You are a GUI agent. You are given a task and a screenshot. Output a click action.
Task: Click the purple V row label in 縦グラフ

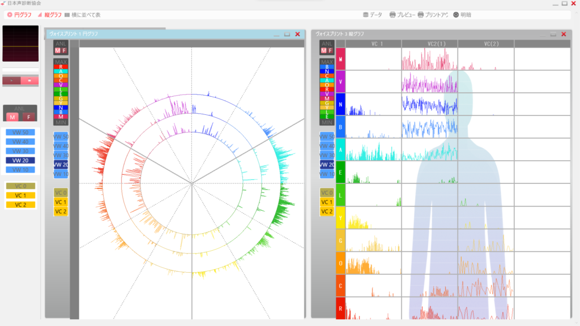point(340,81)
